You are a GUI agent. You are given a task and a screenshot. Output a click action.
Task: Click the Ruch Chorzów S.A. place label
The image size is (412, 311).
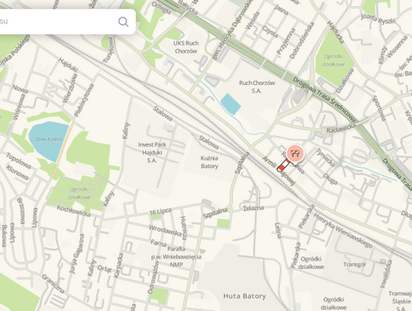point(256,87)
